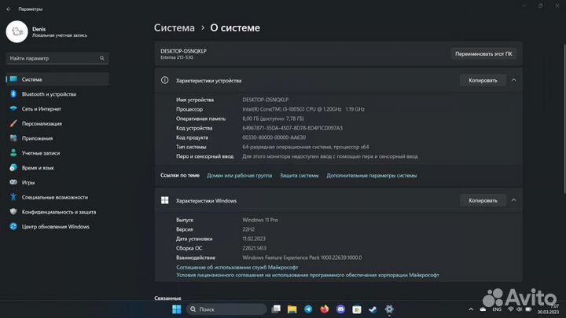Select Система in the sidebar

[57, 79]
